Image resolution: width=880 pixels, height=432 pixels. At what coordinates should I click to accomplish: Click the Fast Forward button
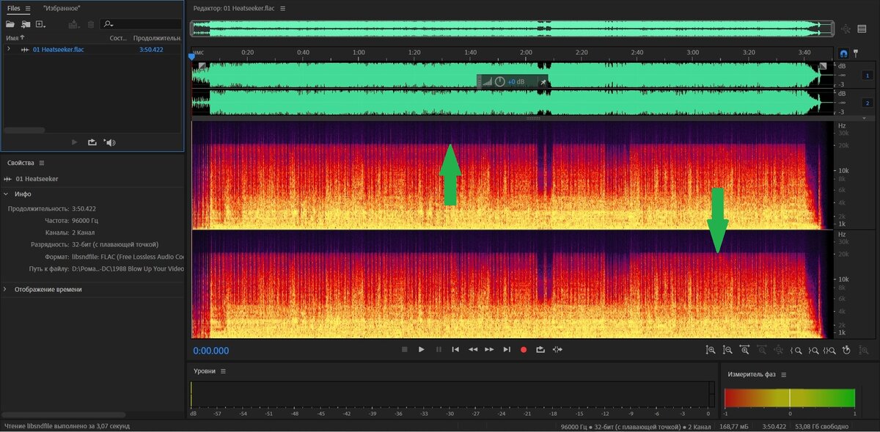click(x=489, y=350)
